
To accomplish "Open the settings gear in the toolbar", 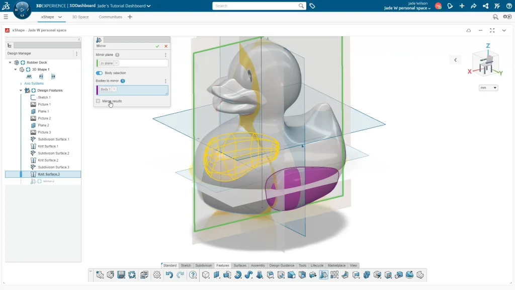I will (x=157, y=275).
